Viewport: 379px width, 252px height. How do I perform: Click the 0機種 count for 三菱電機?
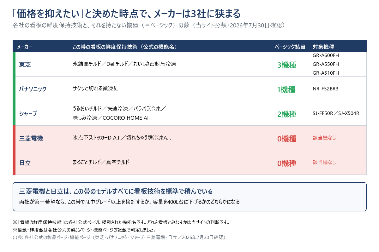287,139
